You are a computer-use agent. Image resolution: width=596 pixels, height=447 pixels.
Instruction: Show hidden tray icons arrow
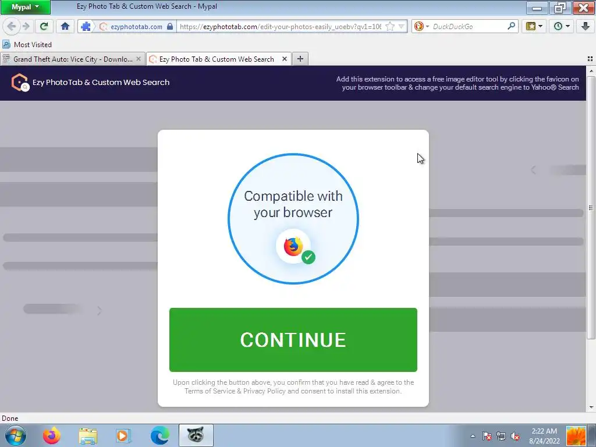pyautogui.click(x=473, y=436)
